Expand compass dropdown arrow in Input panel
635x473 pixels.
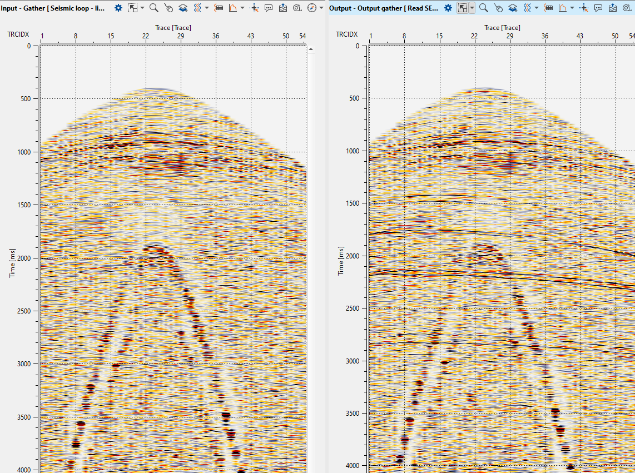(x=321, y=8)
